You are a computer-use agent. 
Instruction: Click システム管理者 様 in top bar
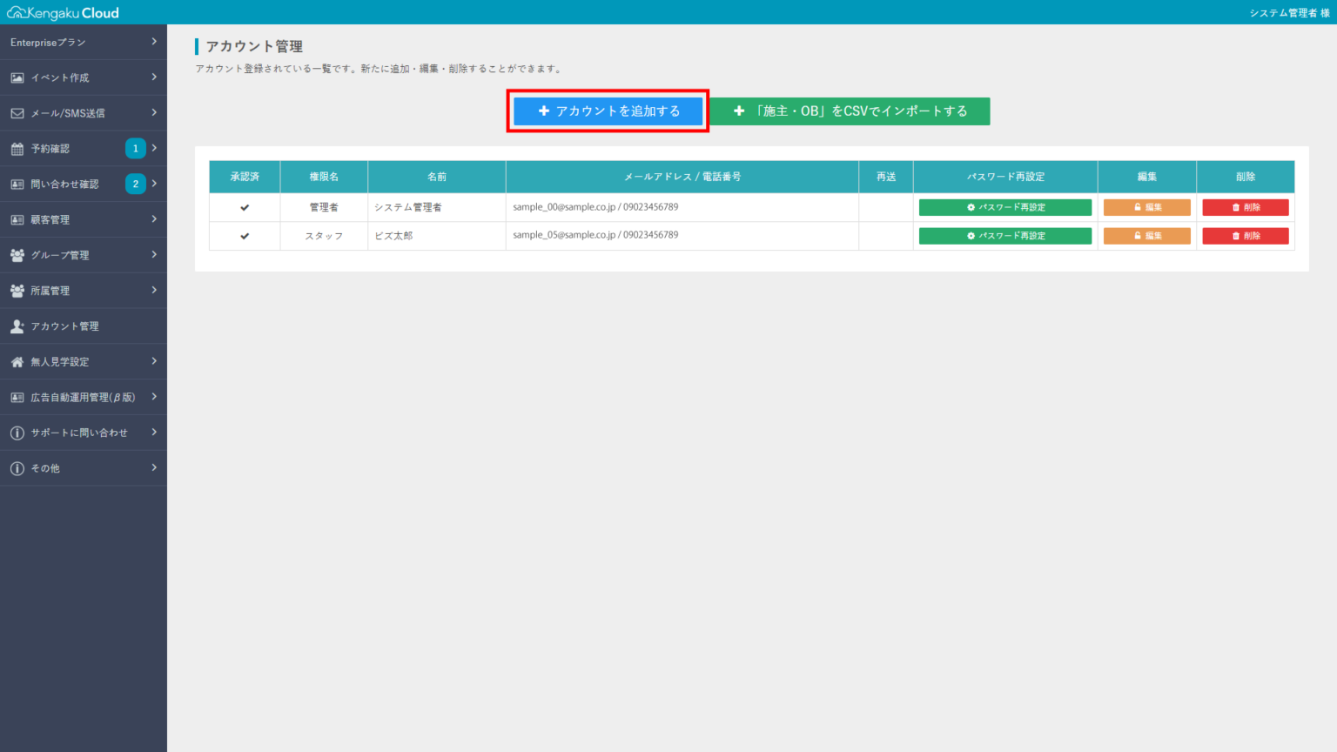[1289, 12]
